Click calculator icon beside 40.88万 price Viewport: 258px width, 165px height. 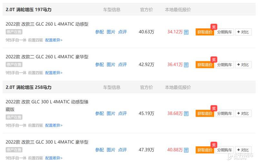[186, 150]
